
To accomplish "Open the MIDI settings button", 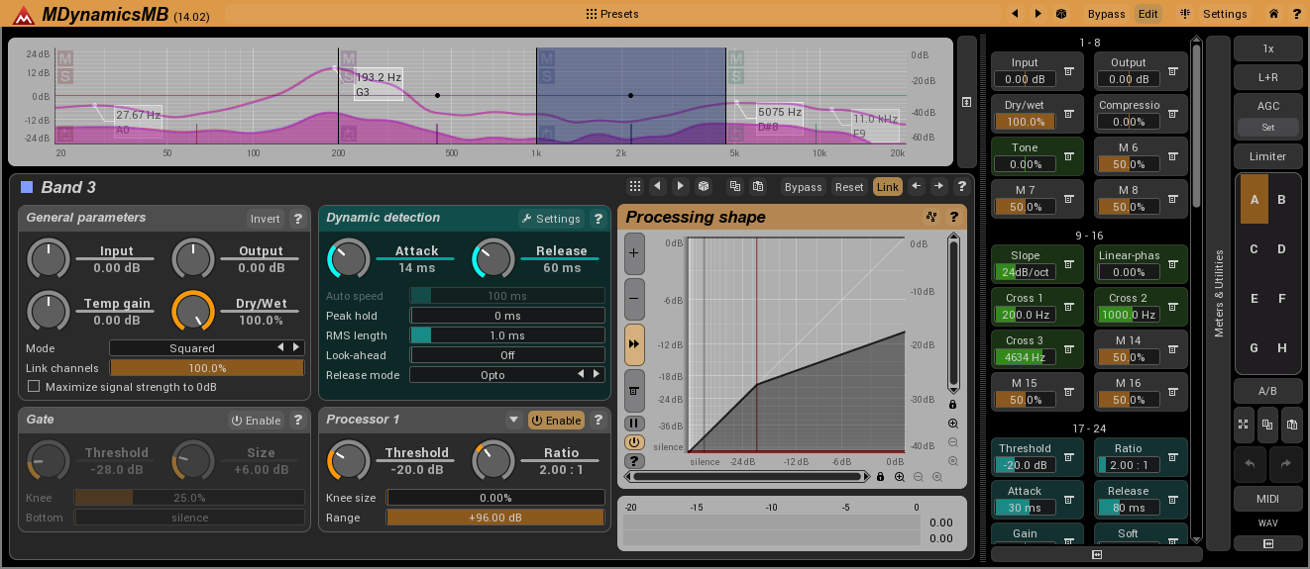I will click(x=1267, y=498).
